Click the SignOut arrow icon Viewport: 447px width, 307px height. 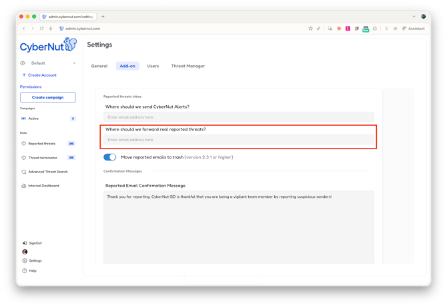25,243
